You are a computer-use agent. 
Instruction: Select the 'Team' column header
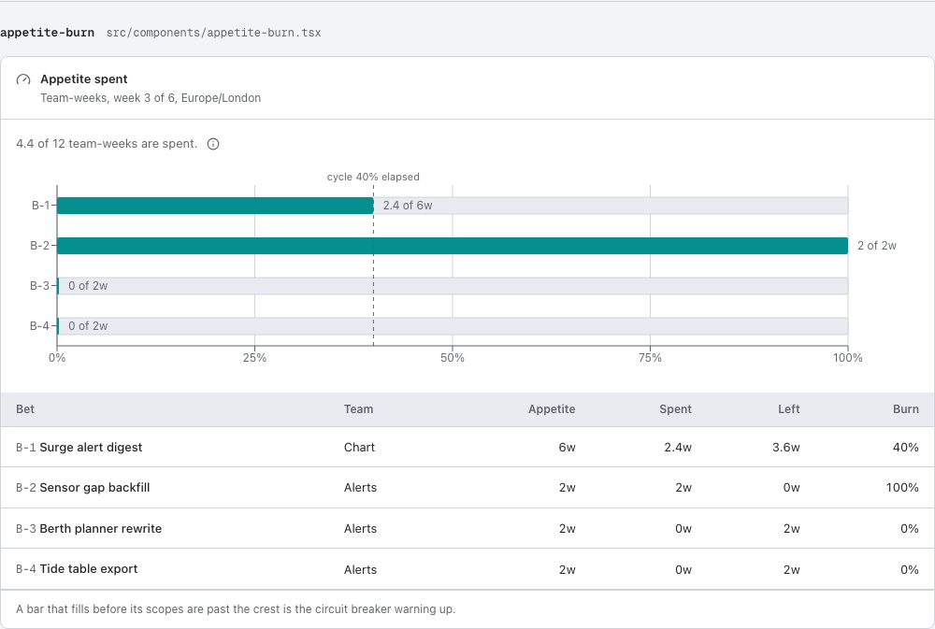tap(358, 409)
